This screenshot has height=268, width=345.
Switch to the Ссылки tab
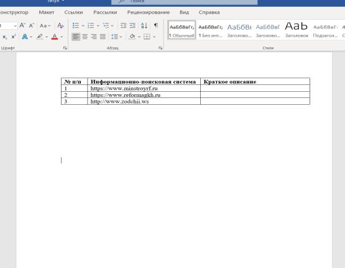click(74, 12)
